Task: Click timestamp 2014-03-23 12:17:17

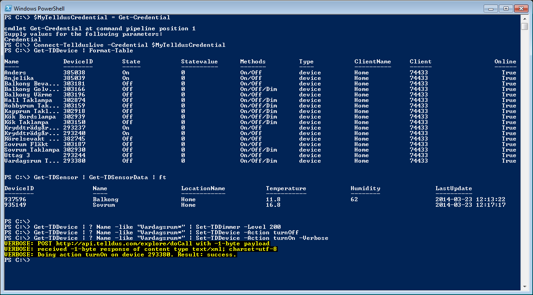Action: (x=470, y=205)
